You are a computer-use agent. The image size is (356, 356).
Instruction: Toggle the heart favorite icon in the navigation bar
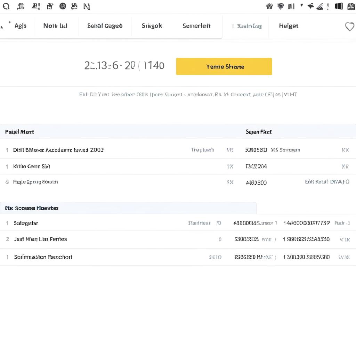[350, 26]
